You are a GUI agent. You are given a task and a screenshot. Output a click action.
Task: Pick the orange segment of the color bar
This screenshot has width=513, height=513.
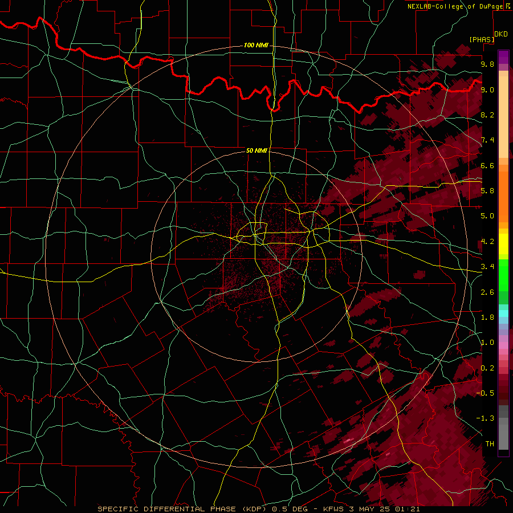point(503,193)
